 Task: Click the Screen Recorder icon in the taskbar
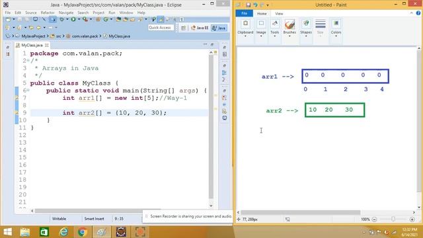(140, 232)
